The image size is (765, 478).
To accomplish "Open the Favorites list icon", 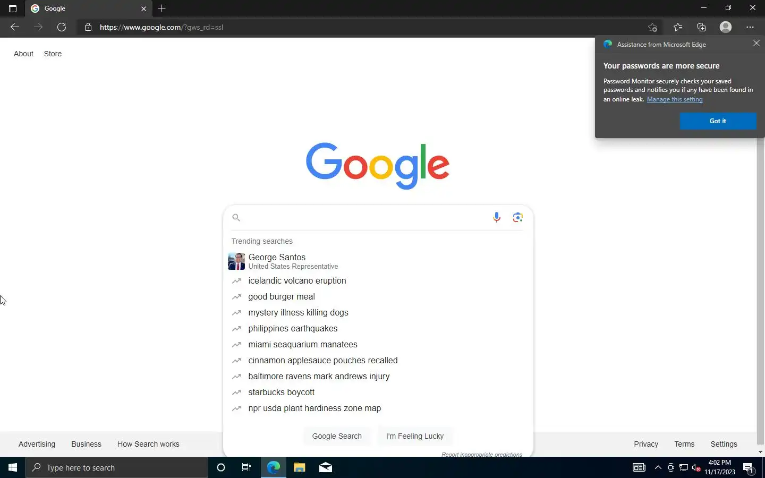I will coord(678,27).
